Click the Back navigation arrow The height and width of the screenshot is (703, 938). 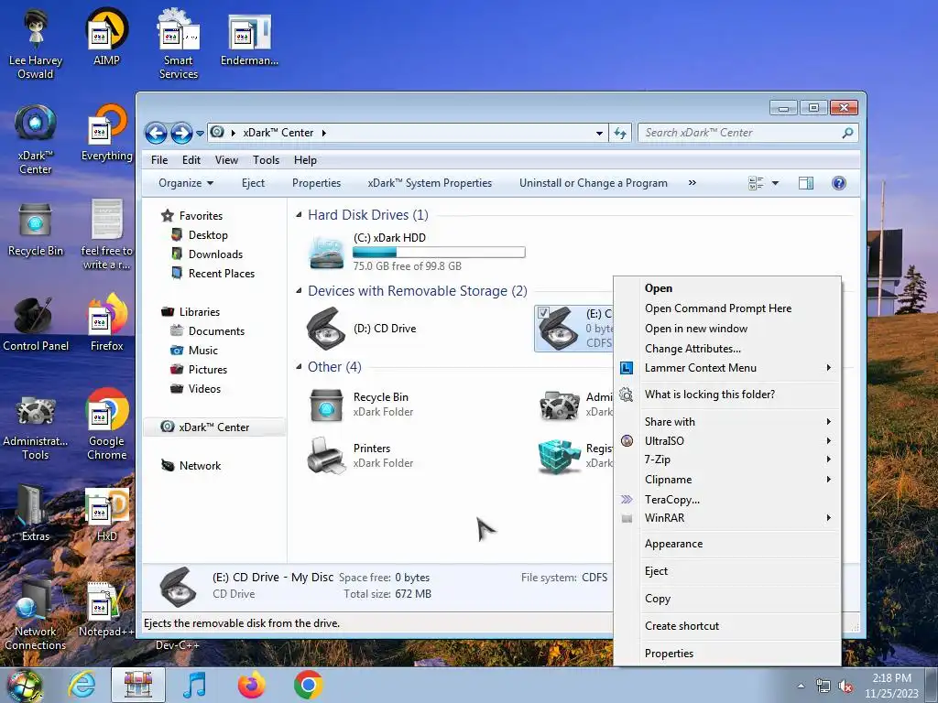156,133
